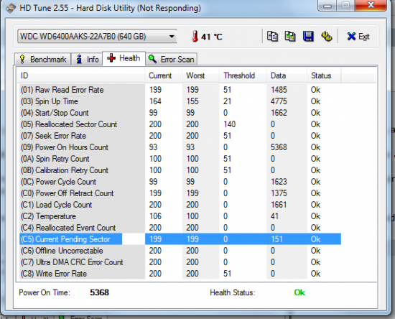Click the Worst column header
395x319 pixels.
200,75
